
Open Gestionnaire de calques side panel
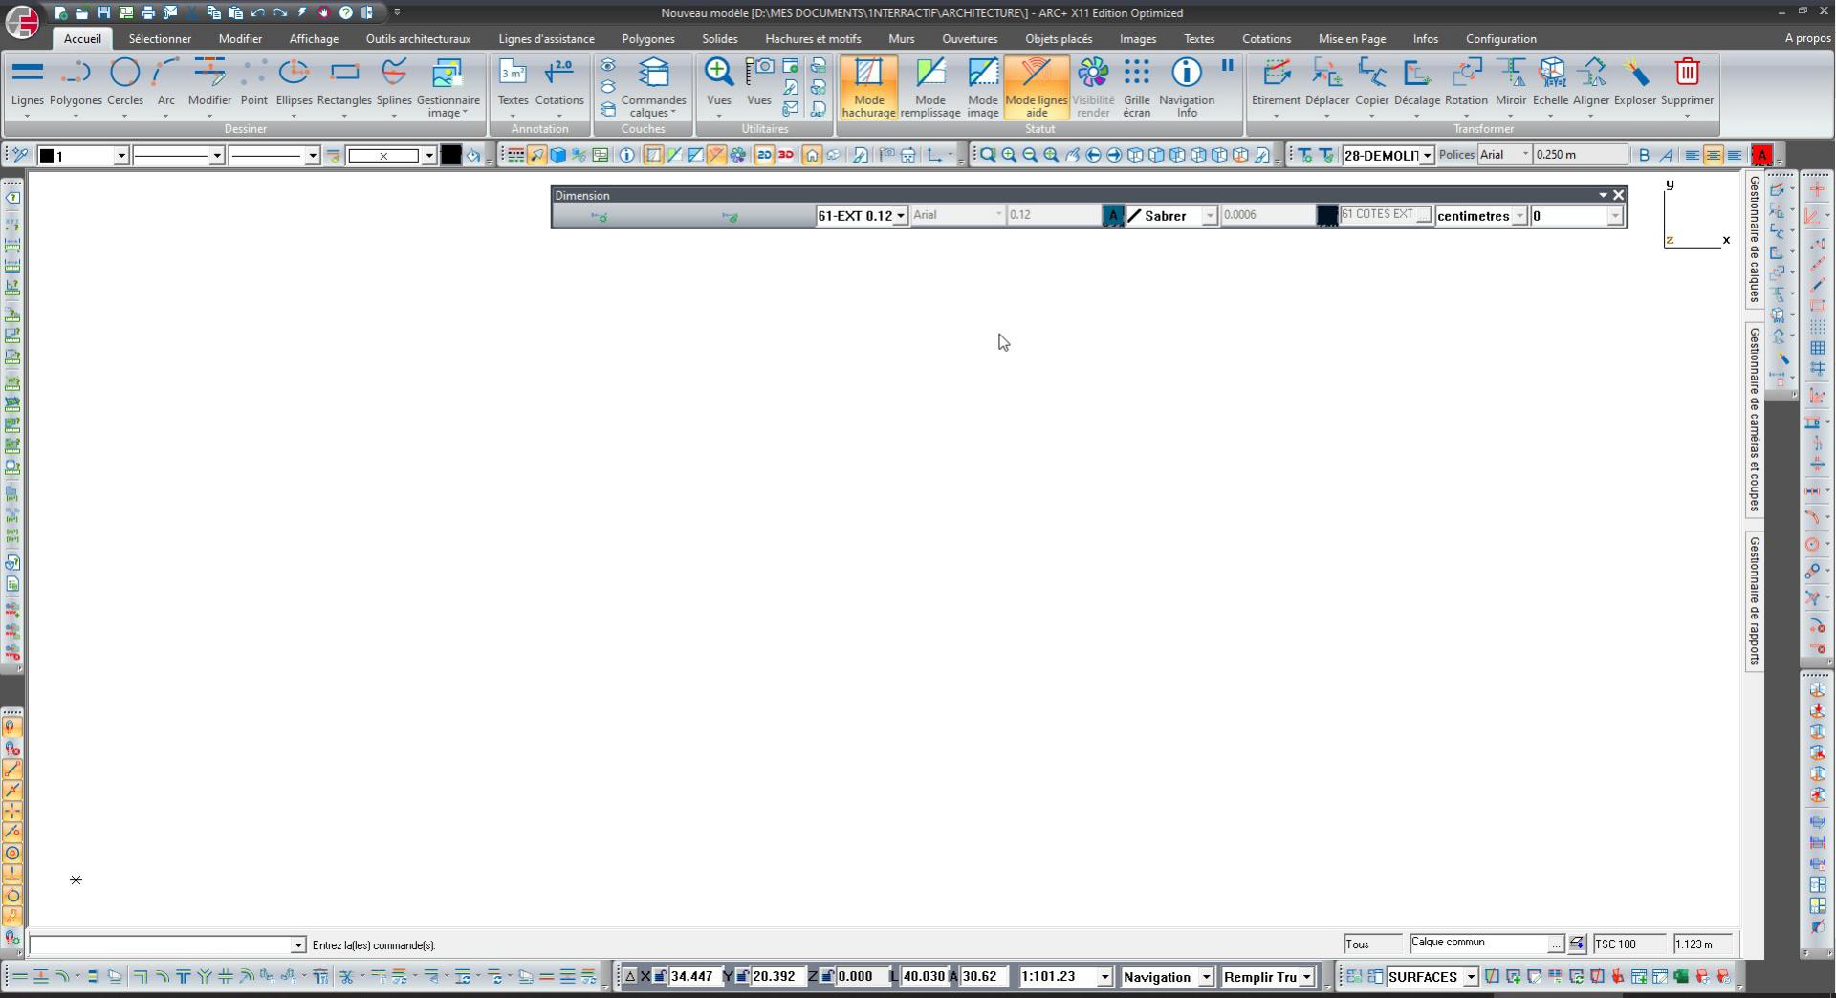(1755, 239)
